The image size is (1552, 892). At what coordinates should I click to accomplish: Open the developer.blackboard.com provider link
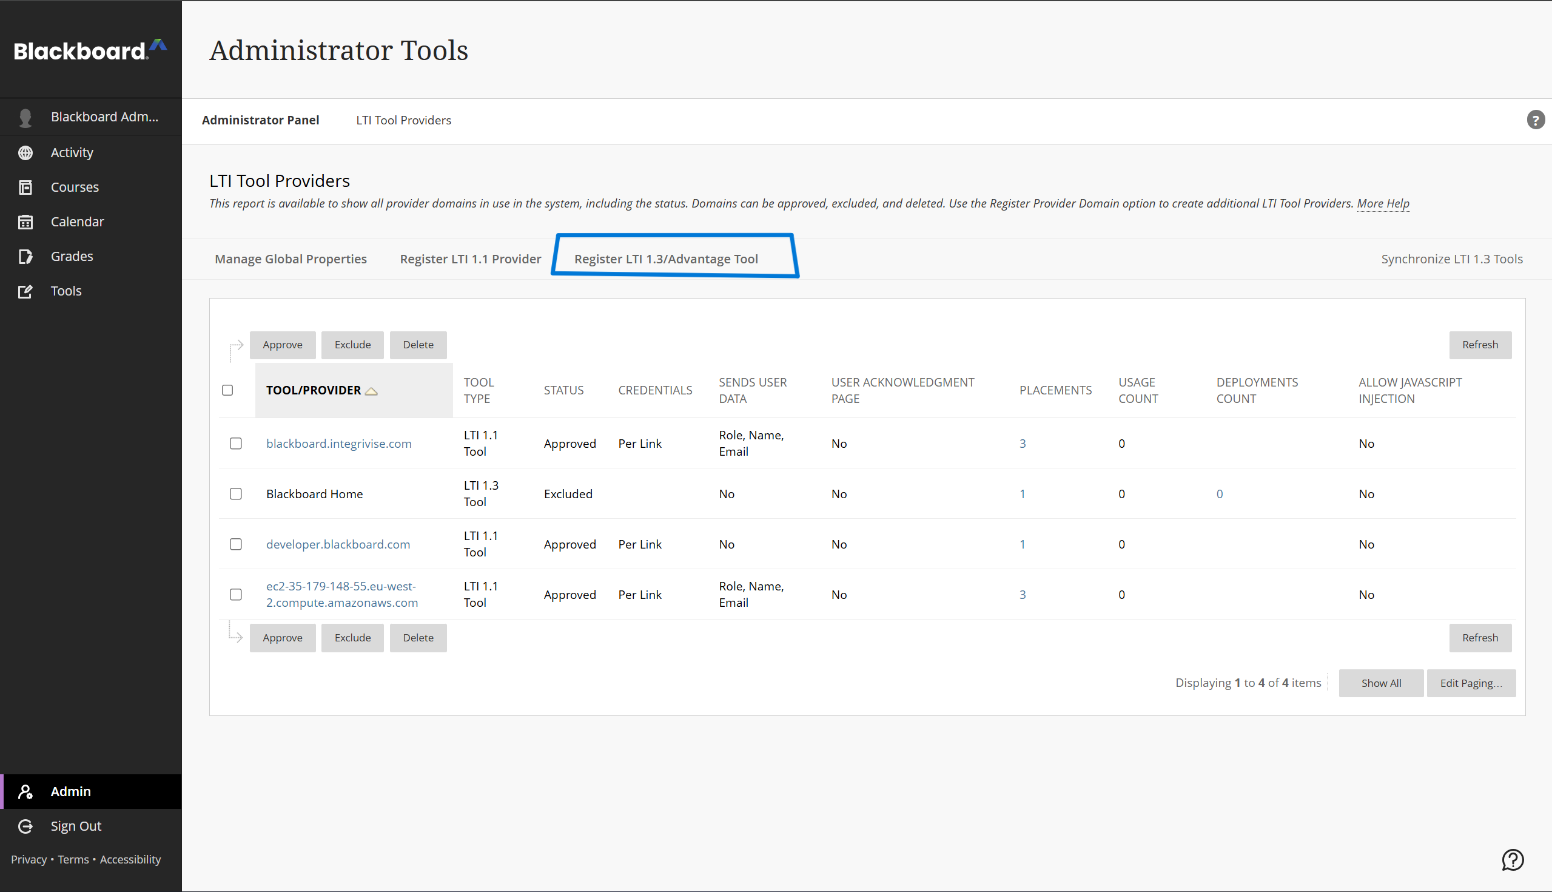[x=338, y=544]
